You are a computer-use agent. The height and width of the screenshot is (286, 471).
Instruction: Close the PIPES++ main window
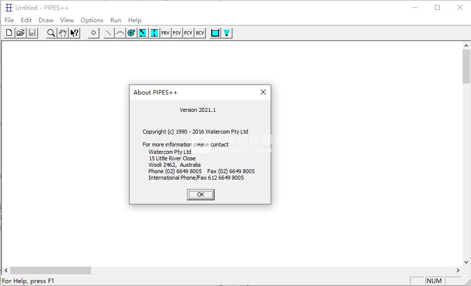[x=460, y=7]
